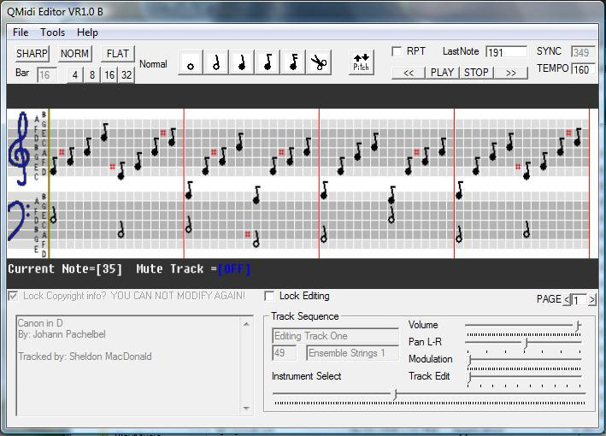
Task: Toggle the Lock Editing checkbox
Action: point(269,297)
